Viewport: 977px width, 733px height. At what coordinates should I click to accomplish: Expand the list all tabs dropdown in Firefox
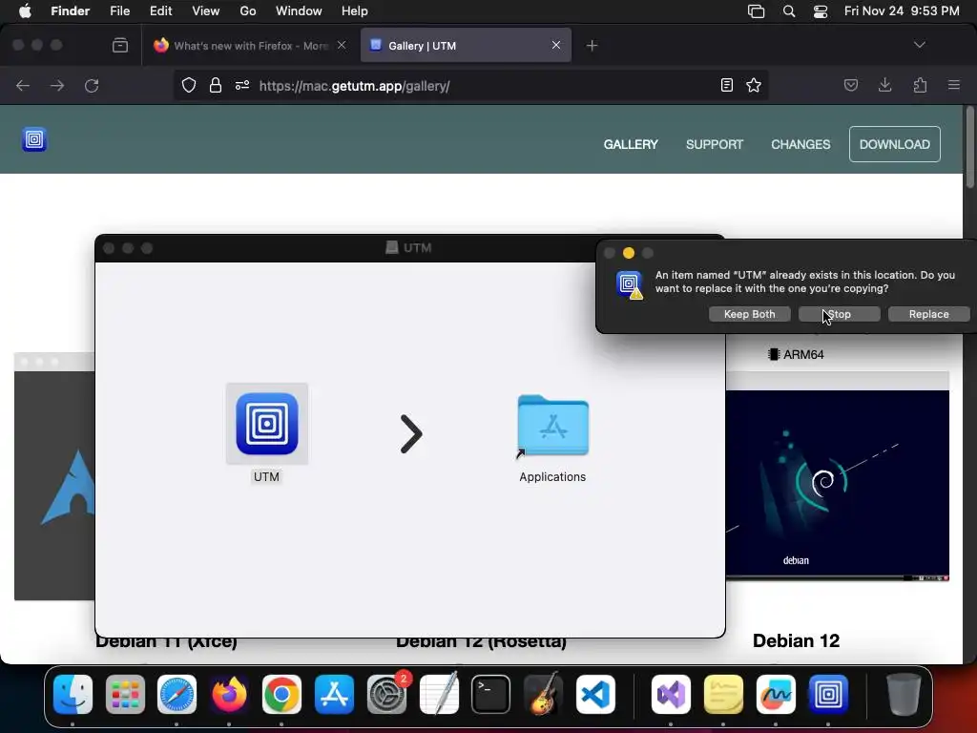click(x=919, y=45)
